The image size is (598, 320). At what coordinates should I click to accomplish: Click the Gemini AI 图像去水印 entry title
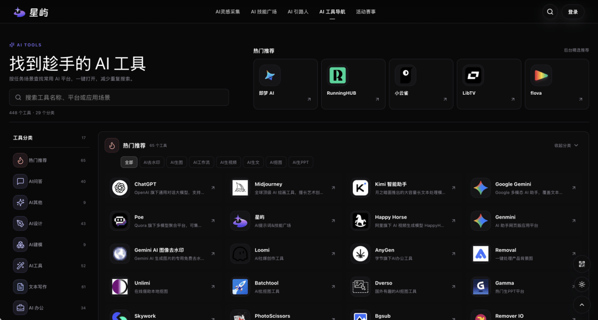click(159, 250)
